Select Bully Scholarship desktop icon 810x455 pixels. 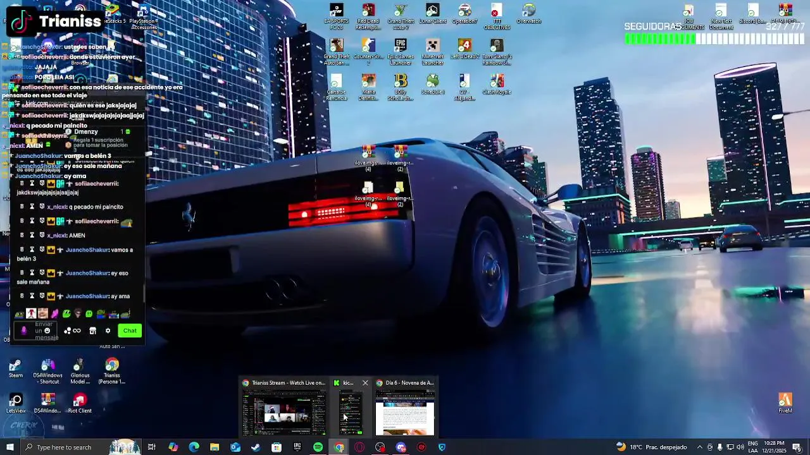(400, 87)
